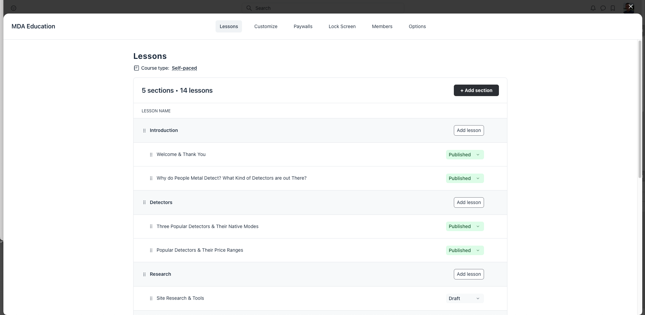645x315 pixels.
Task: Click the Search field at top
Action: pos(323,8)
